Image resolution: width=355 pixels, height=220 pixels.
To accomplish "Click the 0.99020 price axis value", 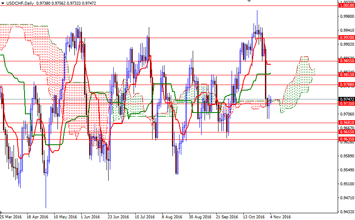I will (347, 44).
